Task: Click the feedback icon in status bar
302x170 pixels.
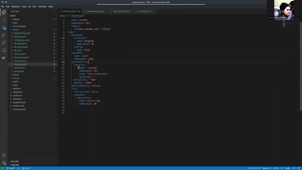Action: coord(294,168)
